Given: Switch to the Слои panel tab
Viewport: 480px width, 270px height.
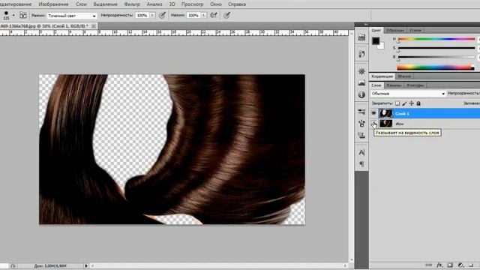Looking at the screenshot, I should click(x=376, y=85).
